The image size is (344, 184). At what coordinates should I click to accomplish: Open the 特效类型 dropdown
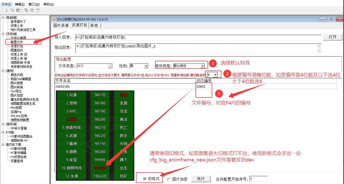(x=202, y=66)
